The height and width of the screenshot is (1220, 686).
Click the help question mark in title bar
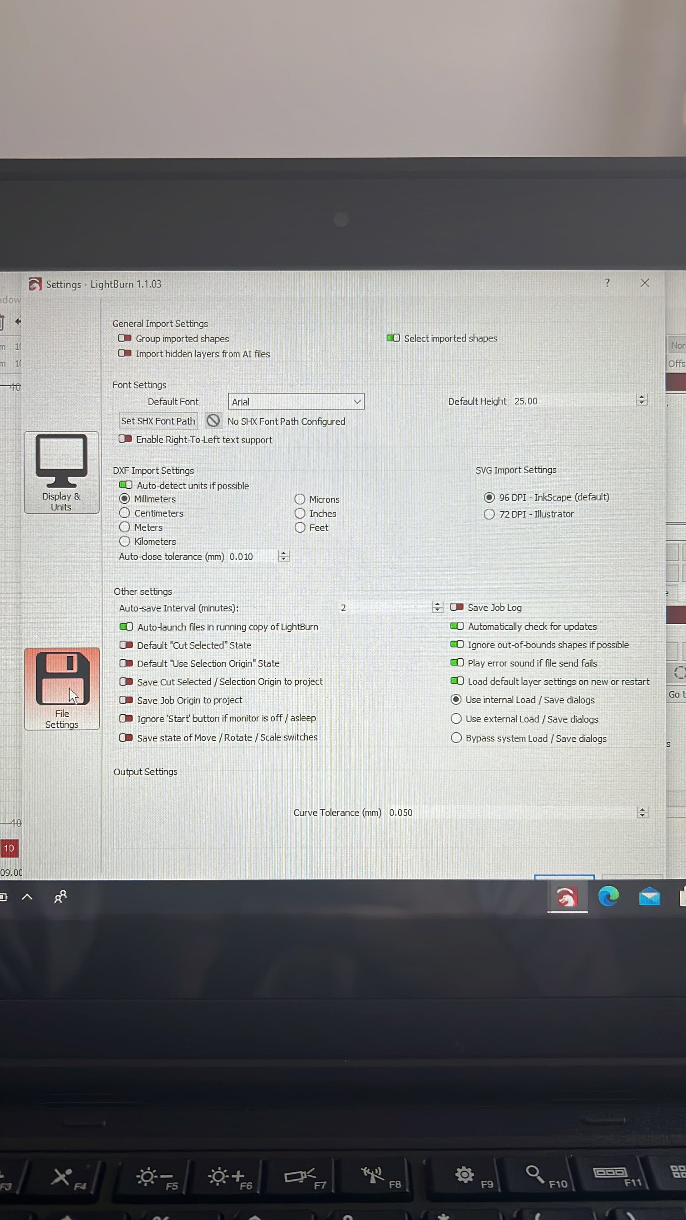[607, 283]
